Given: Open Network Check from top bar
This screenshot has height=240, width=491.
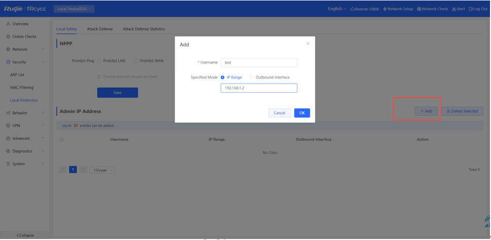Looking at the screenshot, I should 419,9.
